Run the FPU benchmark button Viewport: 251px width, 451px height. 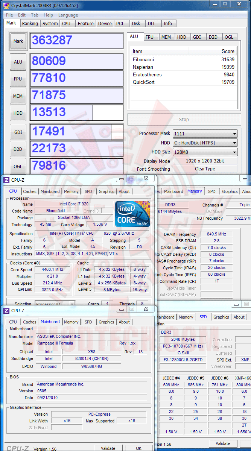click(18, 79)
